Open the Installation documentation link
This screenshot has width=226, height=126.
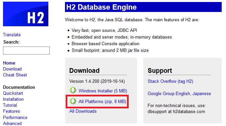click(13, 99)
